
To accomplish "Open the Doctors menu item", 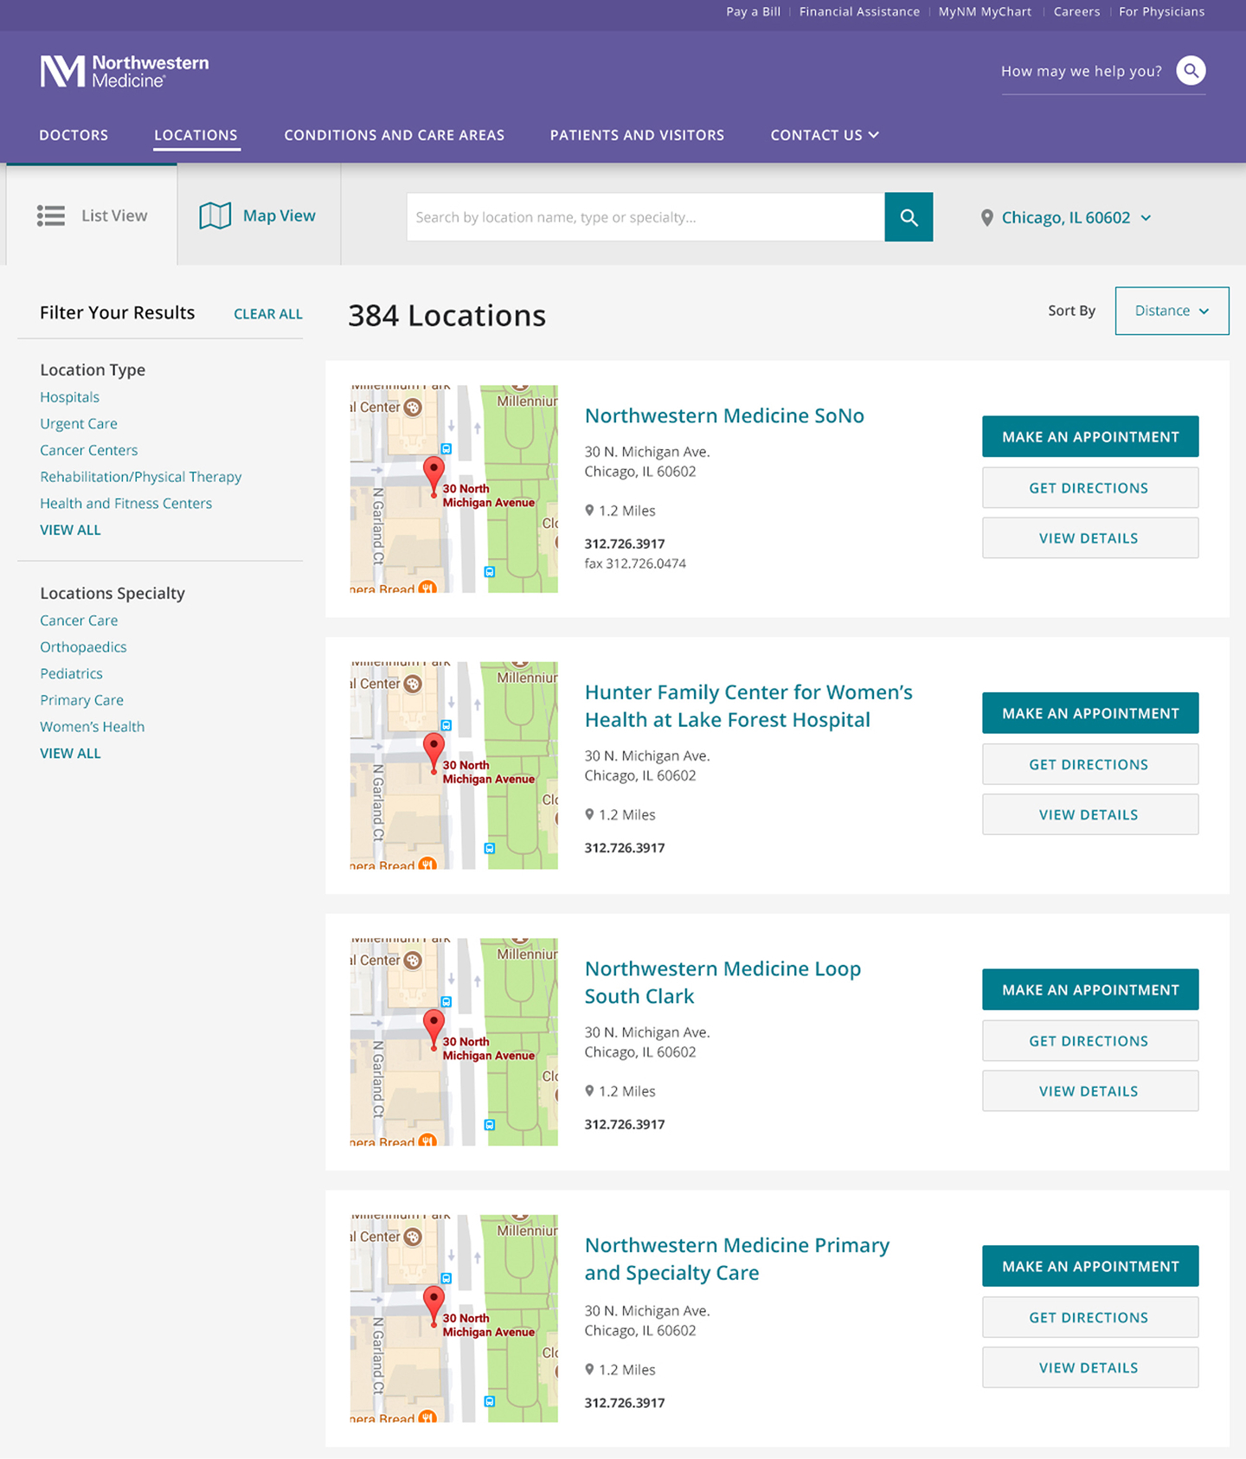I will (x=74, y=135).
